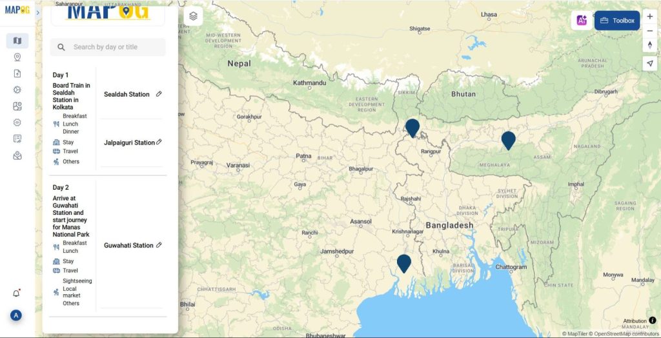Click Board Train in Sealdah Station title

(x=71, y=96)
